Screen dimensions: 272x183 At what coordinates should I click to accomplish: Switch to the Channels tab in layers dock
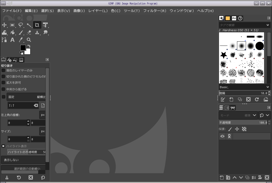coord(227,108)
